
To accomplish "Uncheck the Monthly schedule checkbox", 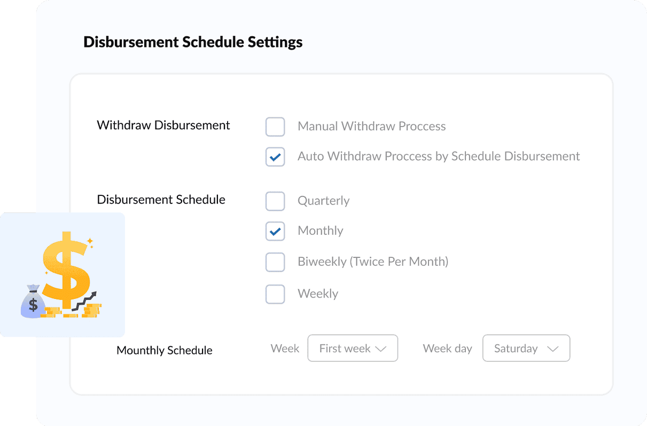I will click(x=275, y=231).
